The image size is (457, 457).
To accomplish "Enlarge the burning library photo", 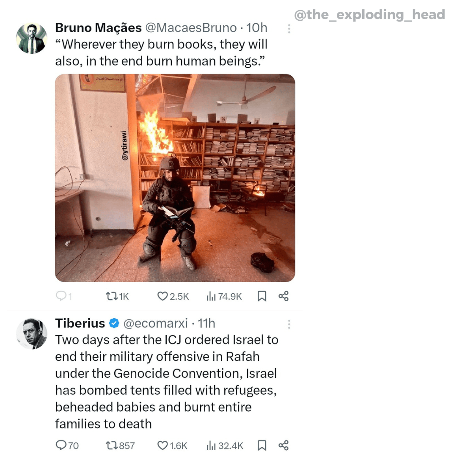I will [x=175, y=178].
